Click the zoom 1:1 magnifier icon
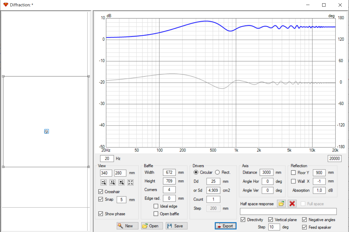Screen dimensions: 349x232 [112, 182]
